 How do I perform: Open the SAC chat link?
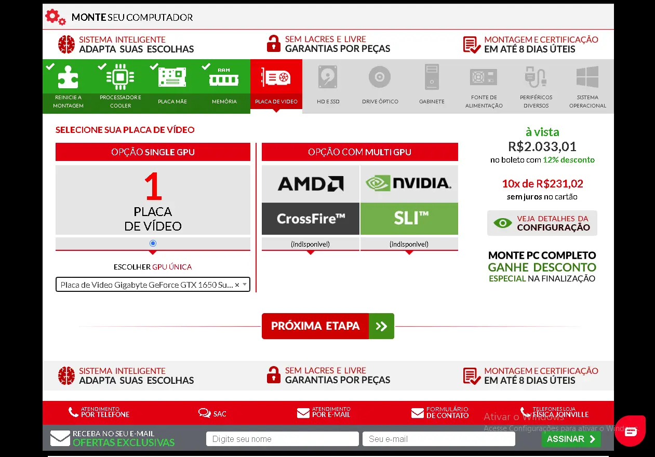click(212, 413)
